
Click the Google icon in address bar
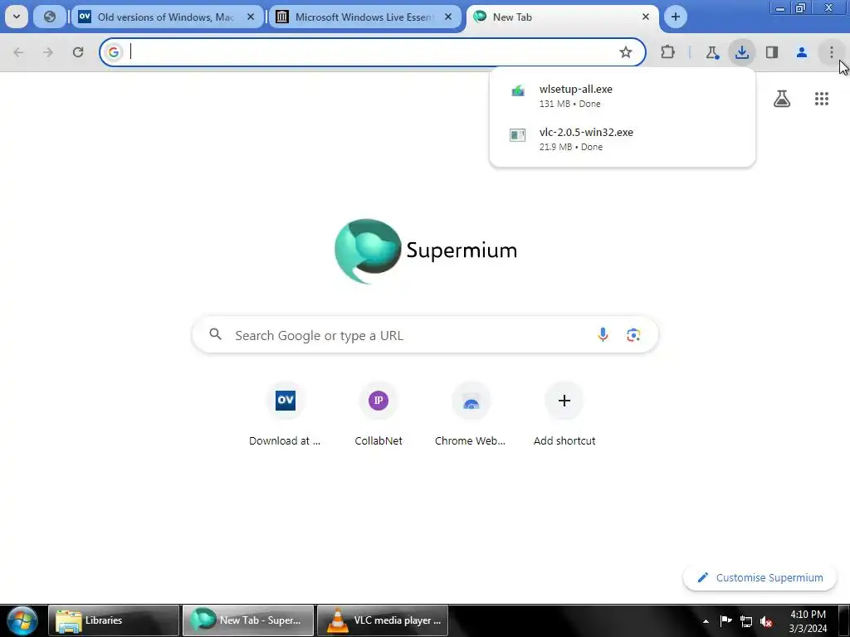[113, 52]
